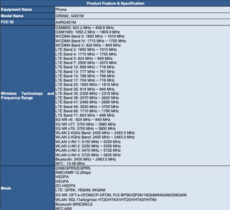Select the 'LTE Band 41' frequency line
230x210 pixels.
coord(87,102)
